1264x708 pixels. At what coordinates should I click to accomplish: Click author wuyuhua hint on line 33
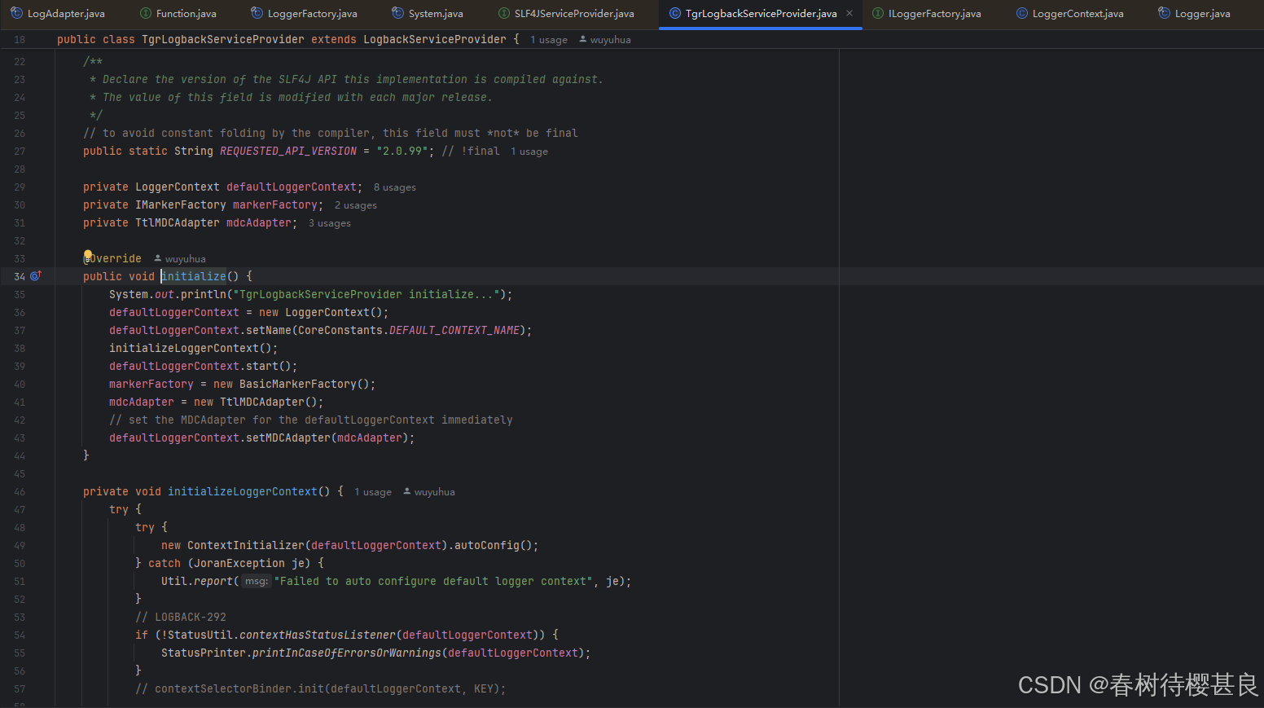185,259
